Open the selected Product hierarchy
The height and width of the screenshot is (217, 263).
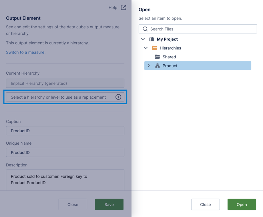click(x=242, y=204)
